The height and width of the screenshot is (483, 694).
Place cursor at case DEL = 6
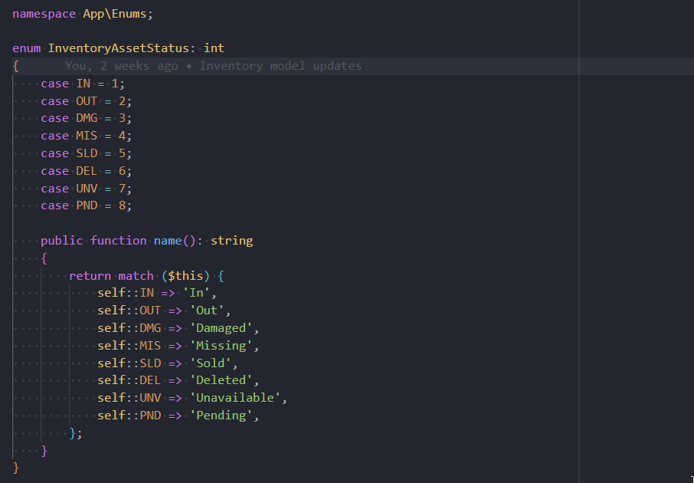click(x=86, y=171)
